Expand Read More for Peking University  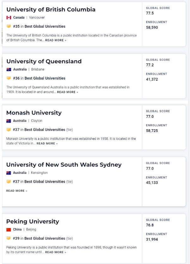click(x=56, y=252)
